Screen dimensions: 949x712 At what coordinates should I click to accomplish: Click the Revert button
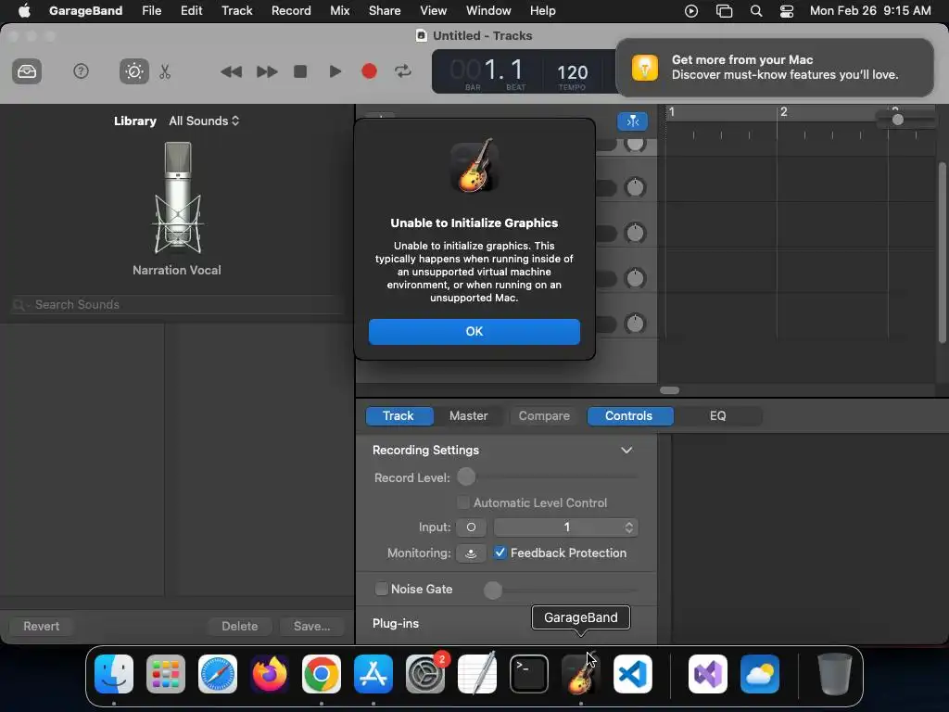[x=42, y=626]
